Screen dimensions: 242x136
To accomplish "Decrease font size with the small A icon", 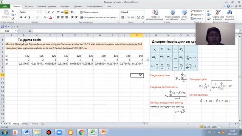I will [53, 12].
